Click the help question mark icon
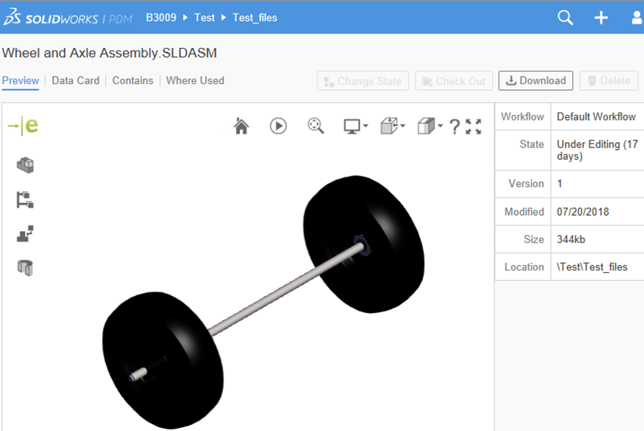This screenshot has width=644, height=431. coord(454,126)
